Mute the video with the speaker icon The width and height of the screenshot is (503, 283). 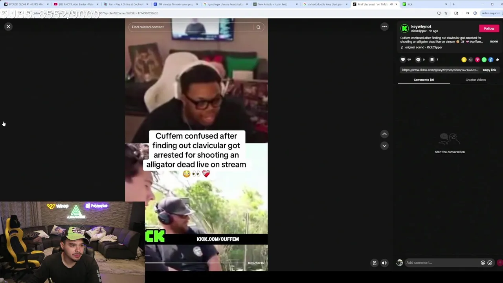click(x=384, y=263)
